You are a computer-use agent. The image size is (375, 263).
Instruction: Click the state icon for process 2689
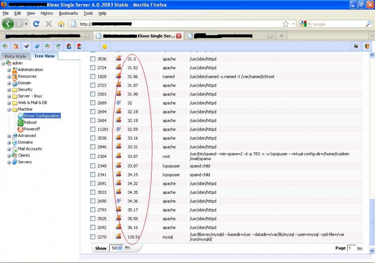pyautogui.click(x=118, y=103)
